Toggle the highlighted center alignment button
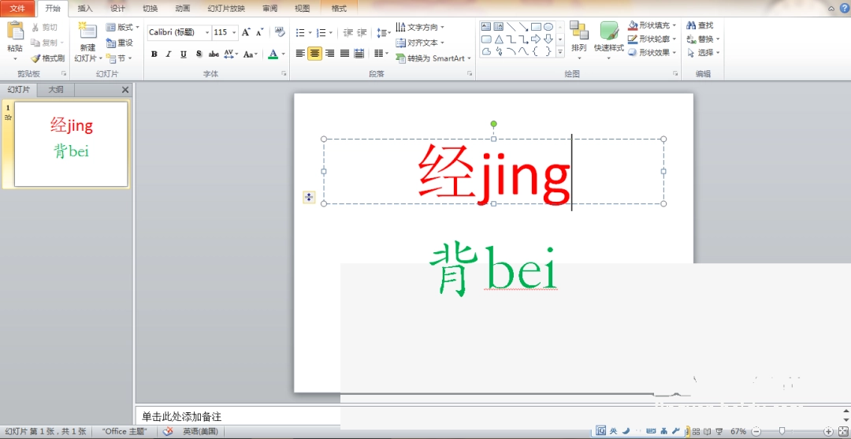The height and width of the screenshot is (439, 851). 314,53
